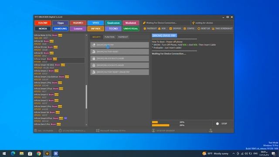Click the FASTBOOT toolbar icon
Screen dimensions: 279x157
pos(145,28)
